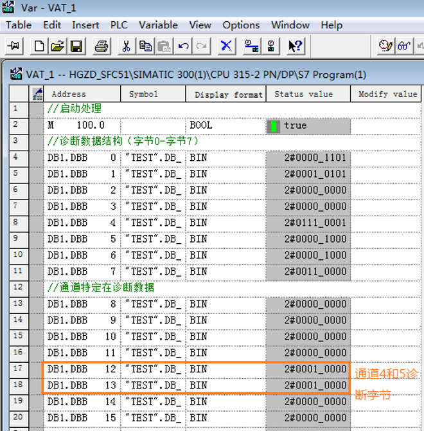Click the connect to direct CPU icon
This screenshot has width=424, height=431.
271,46
